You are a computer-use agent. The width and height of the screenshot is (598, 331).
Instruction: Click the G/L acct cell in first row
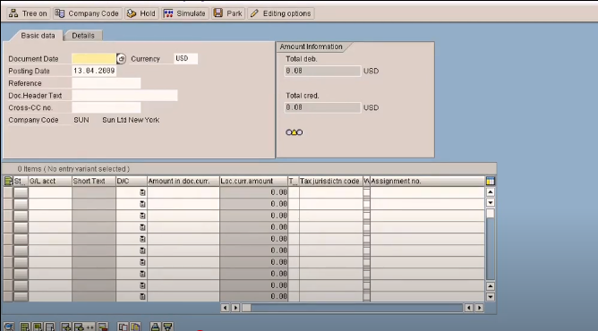pos(50,192)
